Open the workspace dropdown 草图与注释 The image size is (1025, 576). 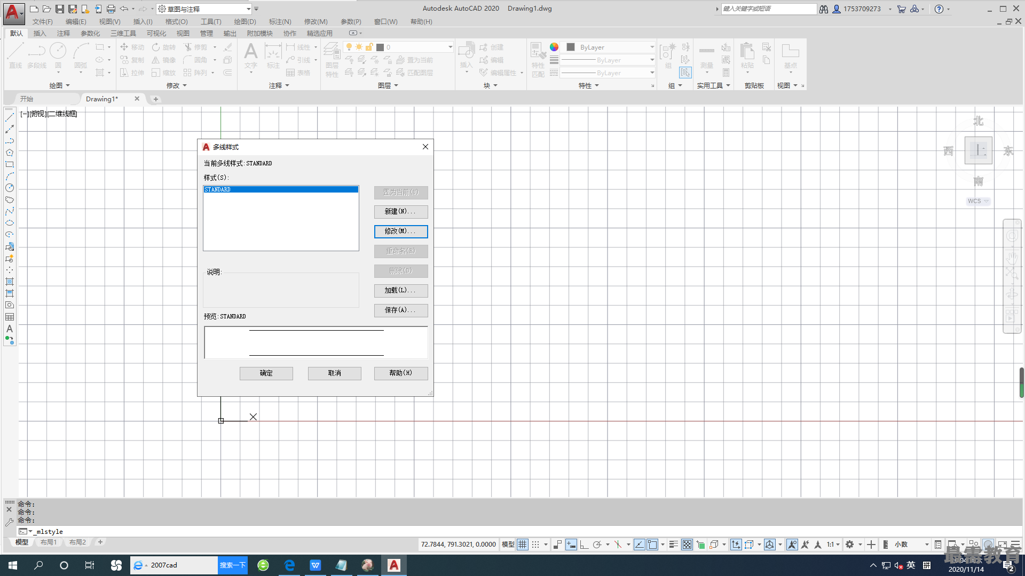(204, 9)
